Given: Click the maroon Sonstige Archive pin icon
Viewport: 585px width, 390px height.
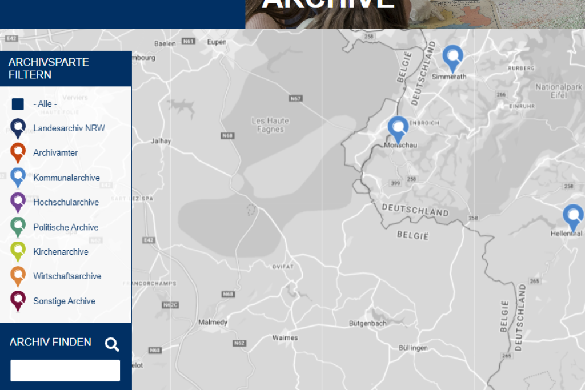Looking at the screenshot, I should coord(18,301).
